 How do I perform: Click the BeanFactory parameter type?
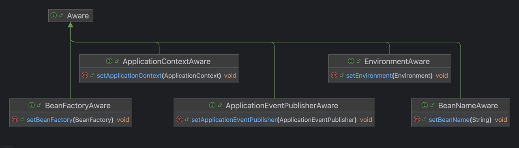tap(93, 120)
